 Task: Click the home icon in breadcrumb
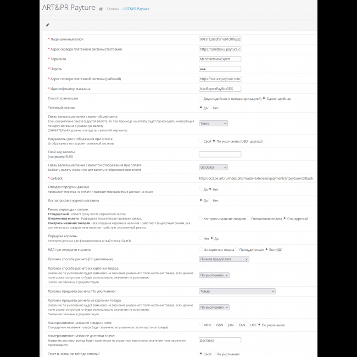coord(101,9)
